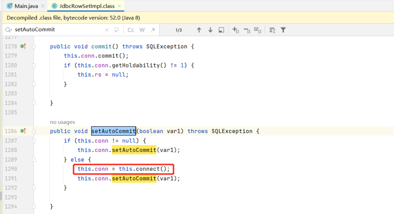
Task: Toggle Regex search option
Action: coord(153,30)
